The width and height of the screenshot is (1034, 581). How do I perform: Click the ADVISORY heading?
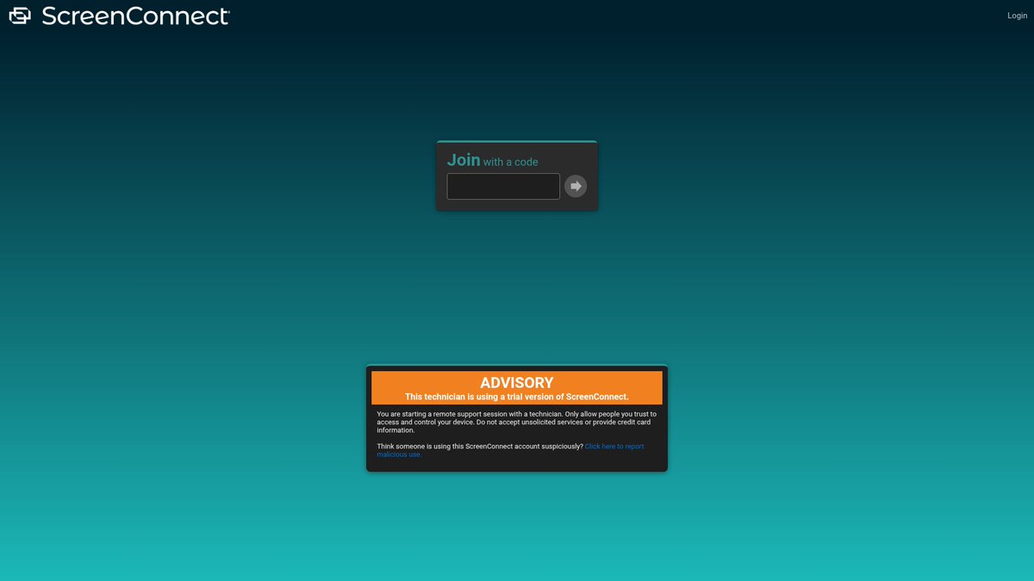tap(517, 383)
